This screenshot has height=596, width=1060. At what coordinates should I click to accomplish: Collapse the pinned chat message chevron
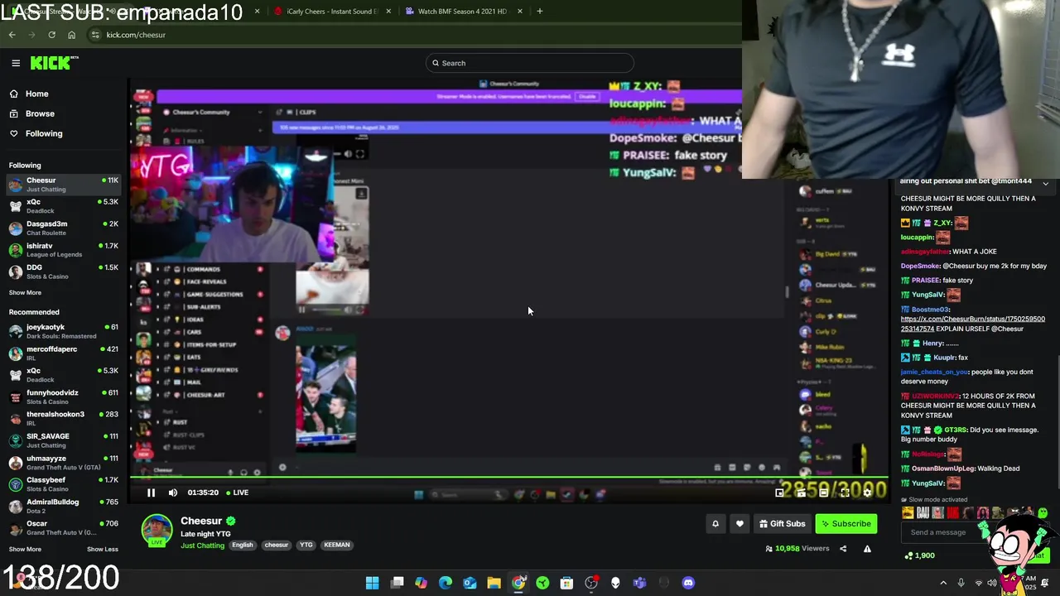coord(1046,183)
